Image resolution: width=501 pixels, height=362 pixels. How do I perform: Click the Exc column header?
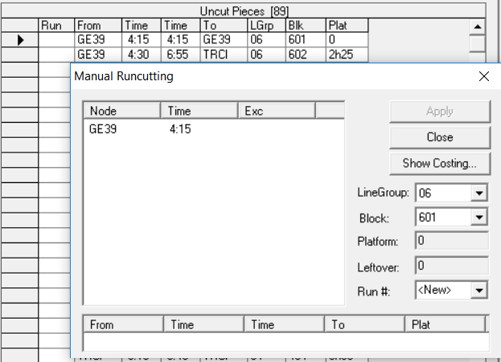277,111
